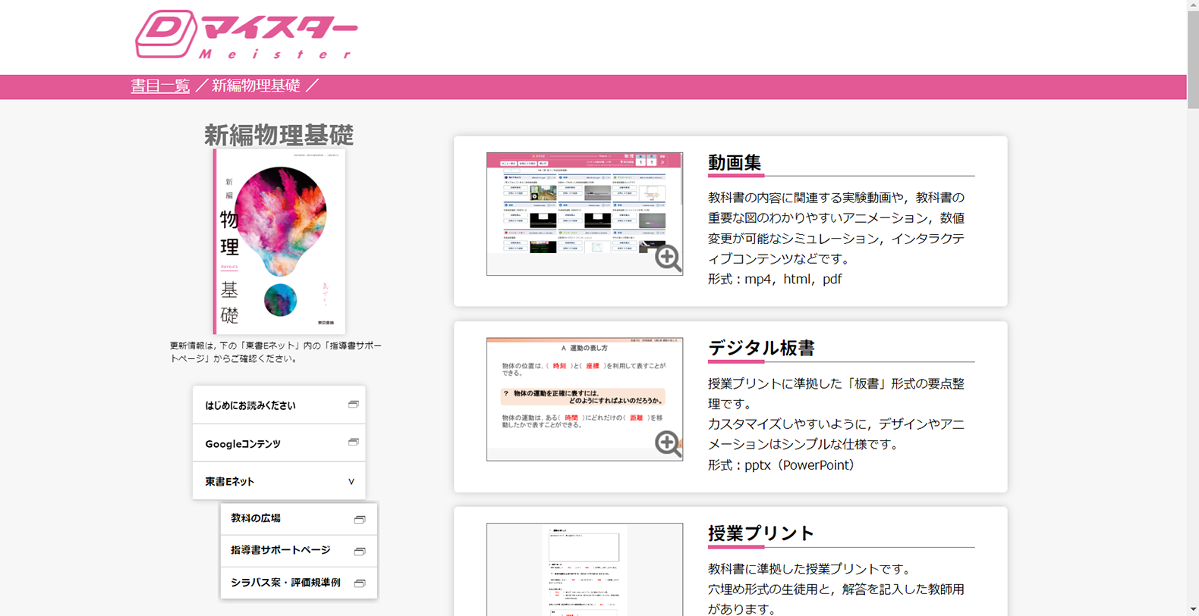
Task: Open シラバス案・評価規準例 submenu entry
Action: click(285, 583)
